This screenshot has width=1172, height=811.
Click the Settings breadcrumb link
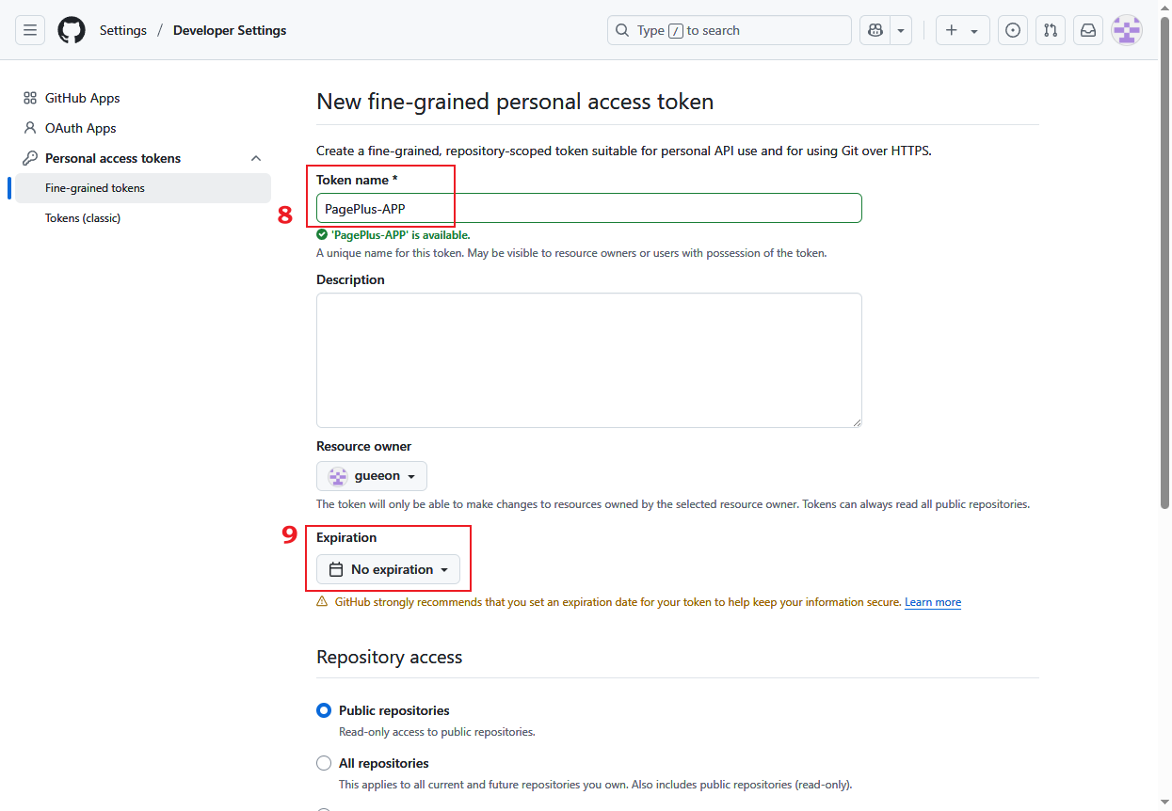[x=123, y=30]
